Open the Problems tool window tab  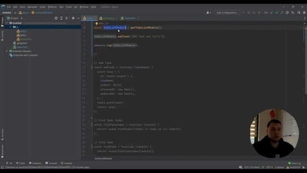click(35, 163)
